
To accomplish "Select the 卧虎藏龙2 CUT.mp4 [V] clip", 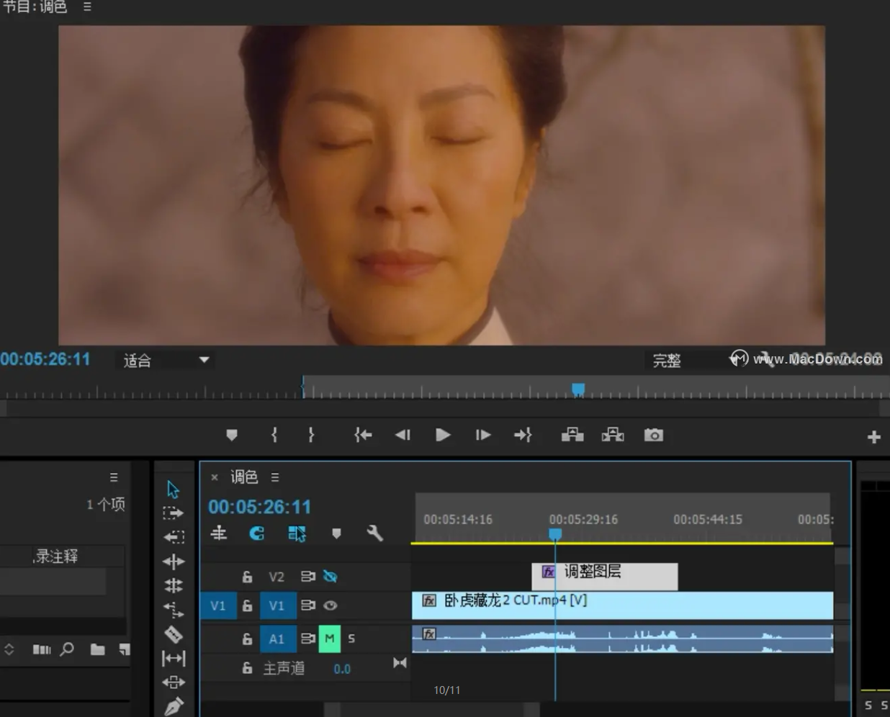I will [622, 606].
